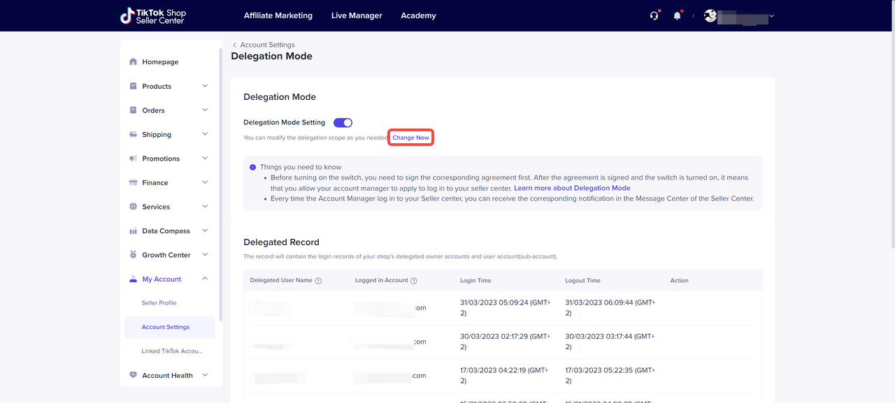The height and width of the screenshot is (403, 895).
Task: Open Learn more about Delegation Mode link
Action: pos(571,188)
